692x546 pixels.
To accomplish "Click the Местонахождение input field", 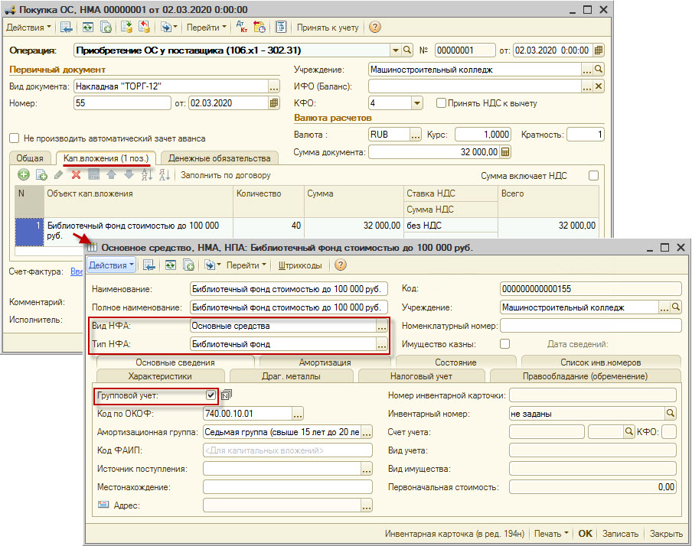I will 287,487.
